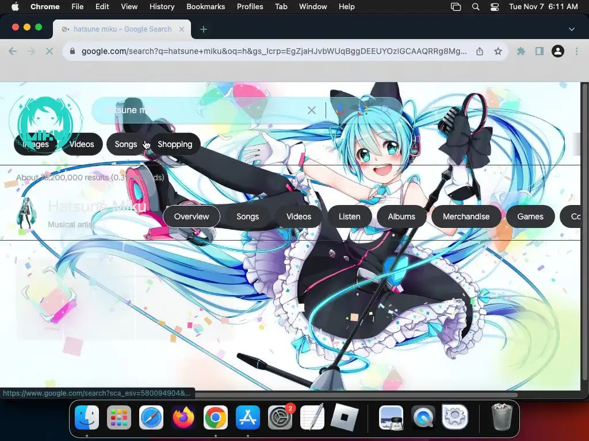The image size is (589, 441).
Task: Open Chrome profile avatar
Action: (558, 51)
